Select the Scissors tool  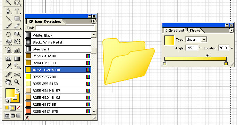[x=17, y=75]
